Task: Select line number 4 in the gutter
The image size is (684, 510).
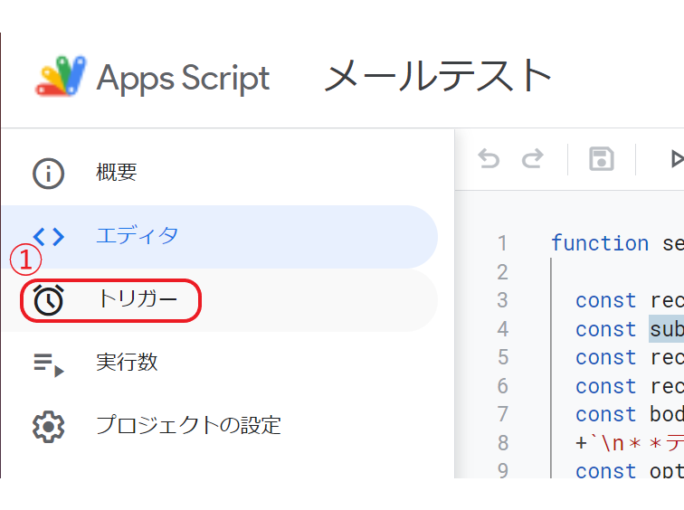Action: [502, 328]
